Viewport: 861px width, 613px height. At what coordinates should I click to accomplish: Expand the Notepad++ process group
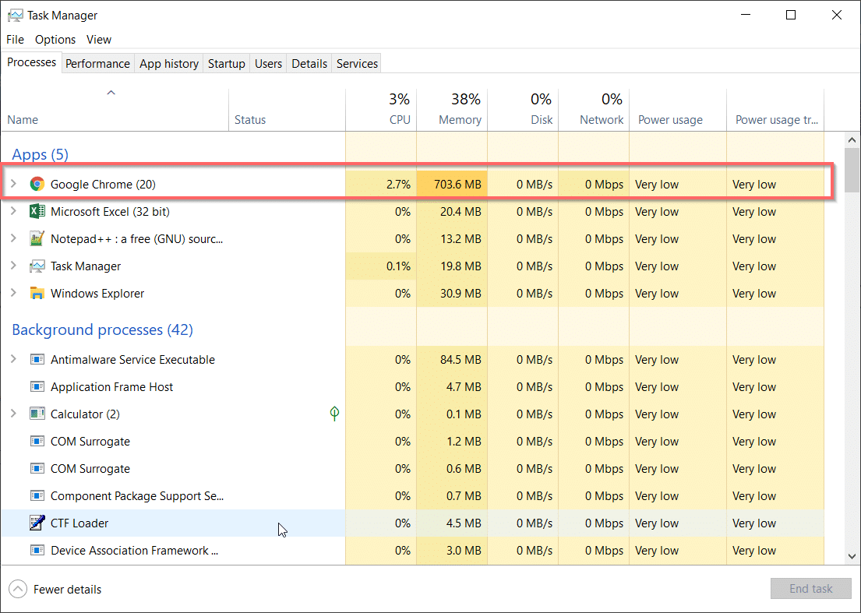14,238
